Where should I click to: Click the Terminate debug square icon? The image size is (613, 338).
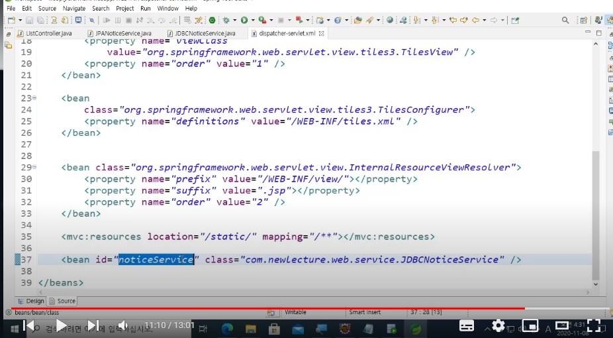(128, 21)
